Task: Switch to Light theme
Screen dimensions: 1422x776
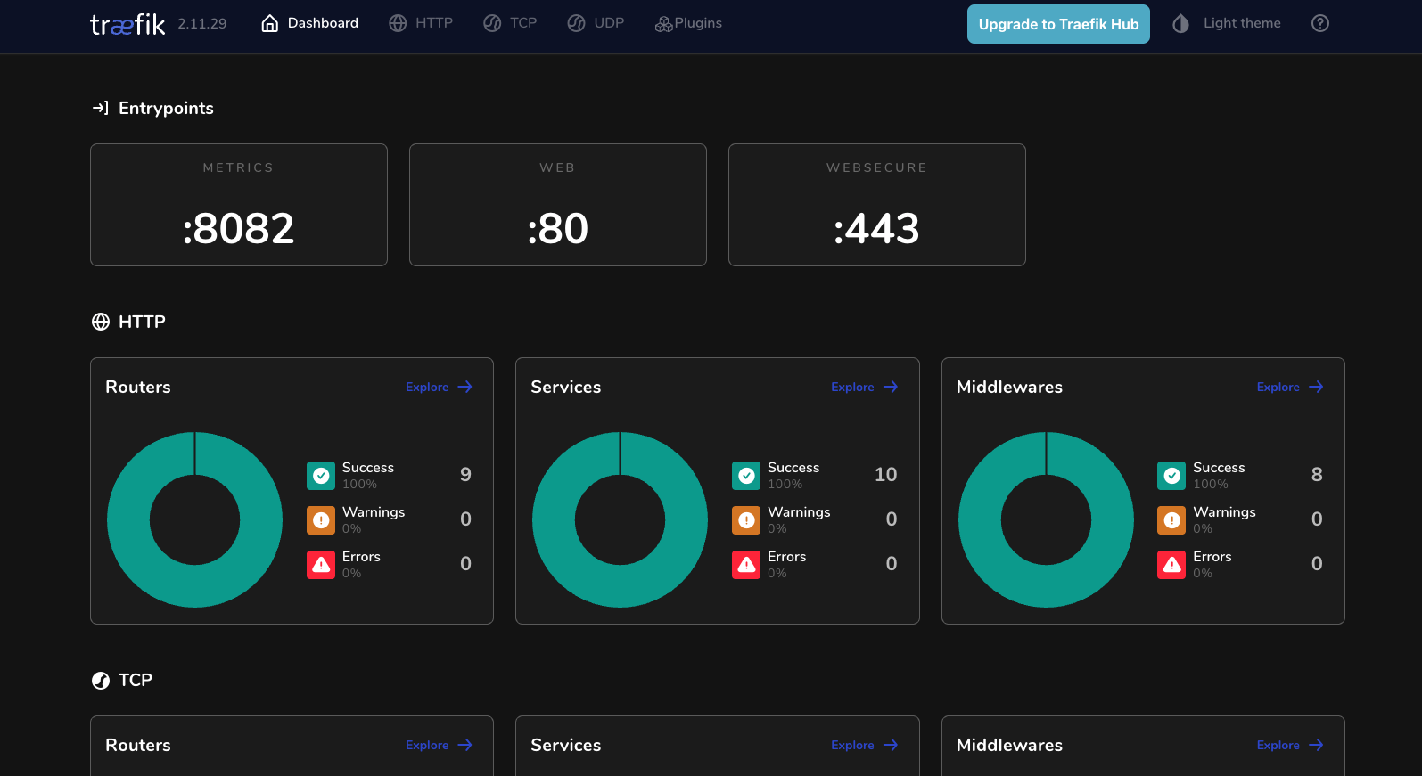Action: 1227,24
